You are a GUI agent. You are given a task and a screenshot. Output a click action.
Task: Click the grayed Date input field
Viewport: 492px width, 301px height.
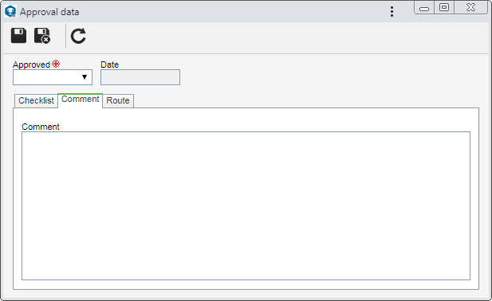click(140, 77)
